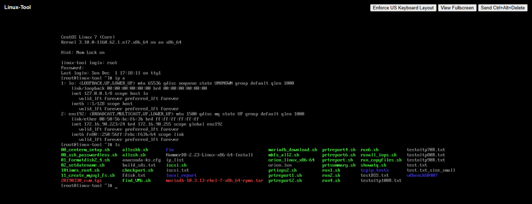Click the 00_ssh_passwordless.sh file name
Image resolution: width=532 pixels, height=204 pixels.
[x=89, y=155]
